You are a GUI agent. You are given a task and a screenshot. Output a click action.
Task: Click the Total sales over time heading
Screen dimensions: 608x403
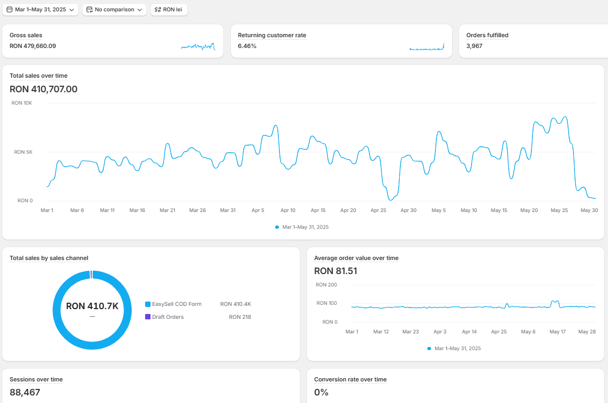point(38,76)
